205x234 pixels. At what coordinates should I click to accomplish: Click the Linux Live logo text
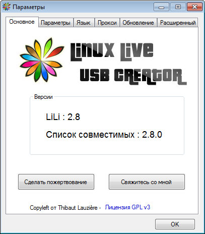(x=112, y=52)
